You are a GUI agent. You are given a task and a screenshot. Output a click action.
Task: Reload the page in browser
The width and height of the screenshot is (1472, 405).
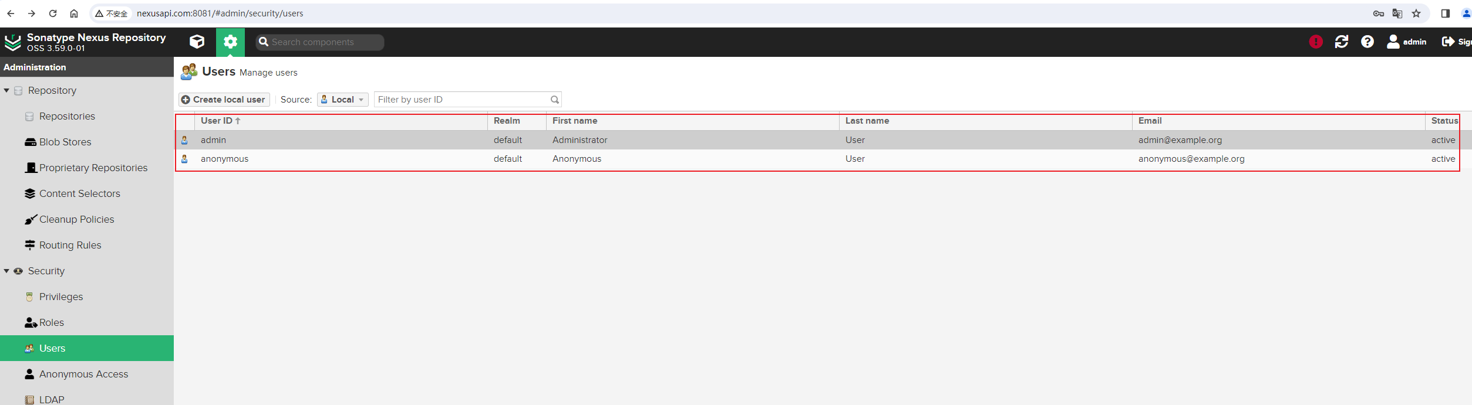pyautogui.click(x=53, y=13)
